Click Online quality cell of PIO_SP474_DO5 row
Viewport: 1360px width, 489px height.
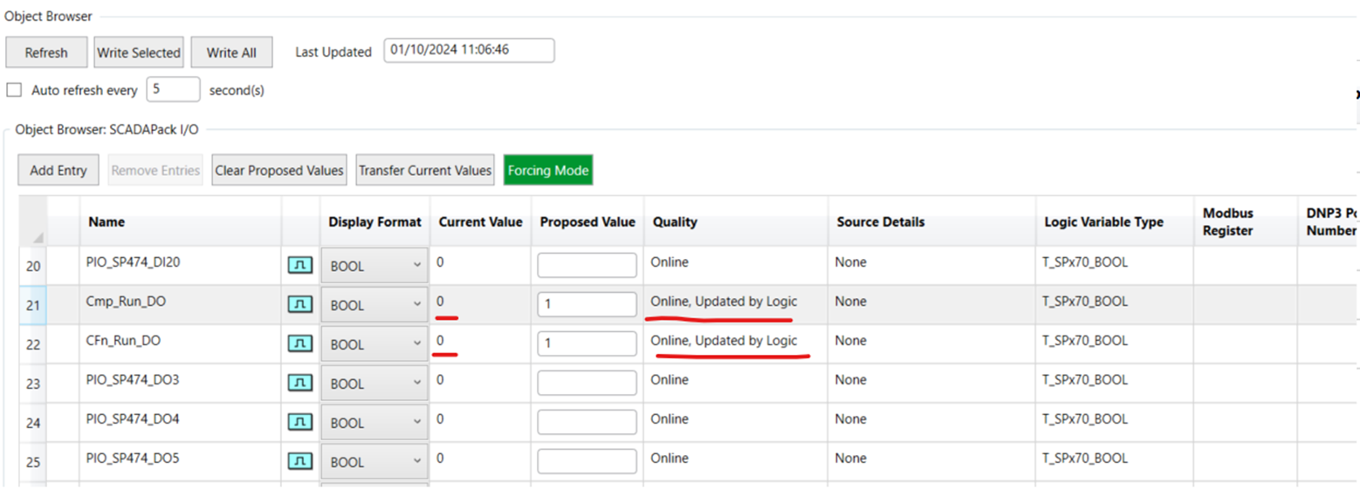pyautogui.click(x=735, y=461)
